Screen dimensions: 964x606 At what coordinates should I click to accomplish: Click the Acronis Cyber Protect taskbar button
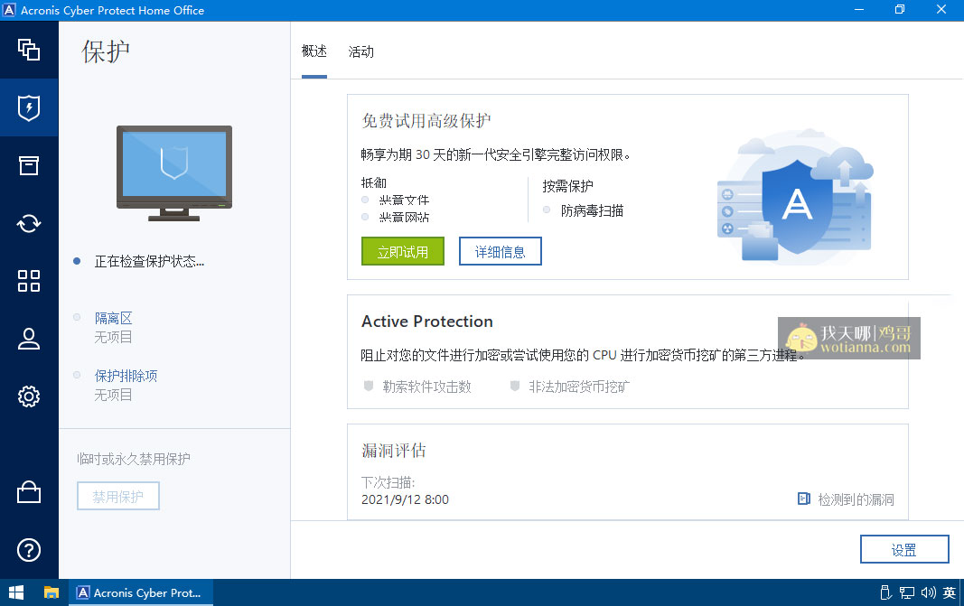coord(141,592)
